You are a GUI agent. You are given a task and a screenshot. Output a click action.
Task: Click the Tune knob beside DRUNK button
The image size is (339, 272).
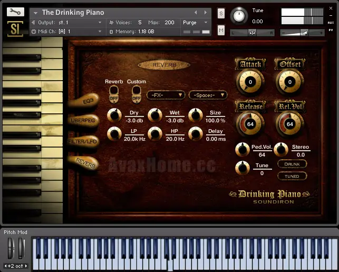[243, 168]
